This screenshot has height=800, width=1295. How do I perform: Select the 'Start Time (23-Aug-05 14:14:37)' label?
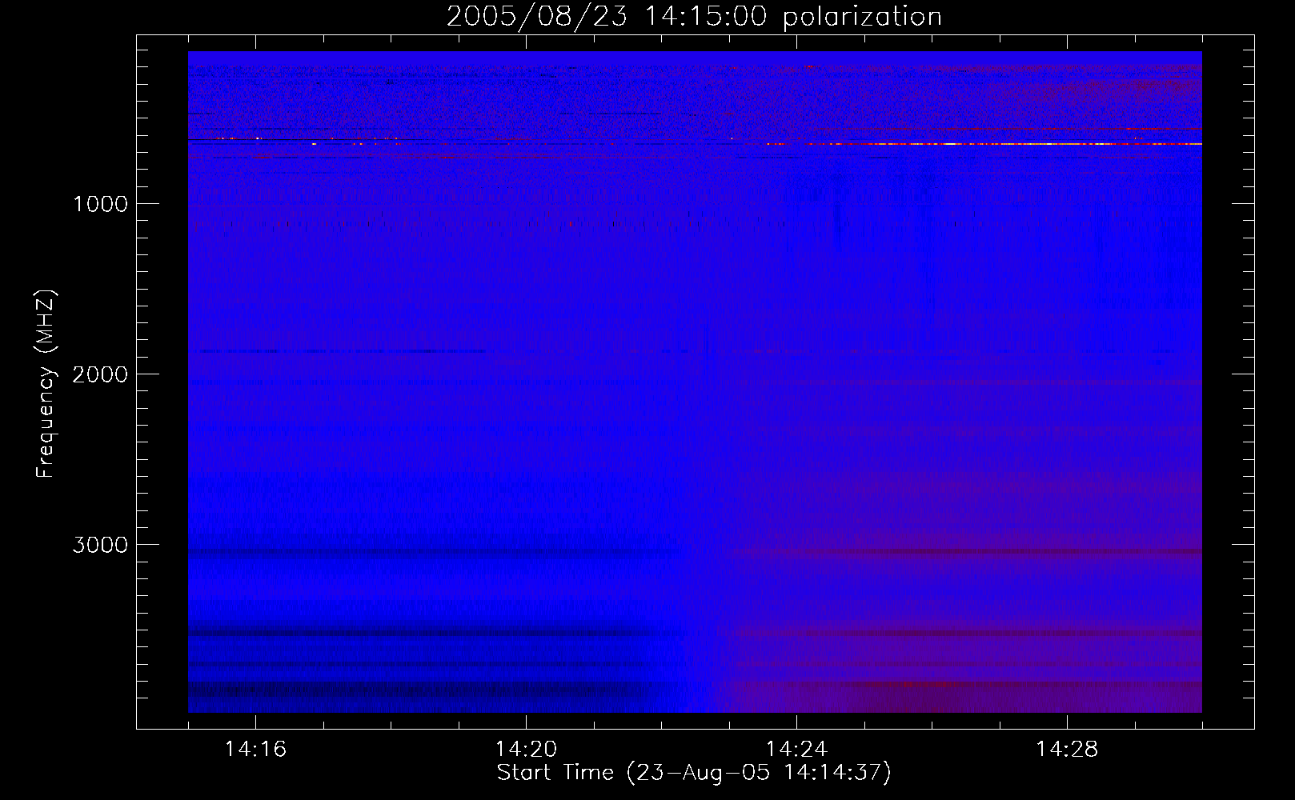(694, 773)
